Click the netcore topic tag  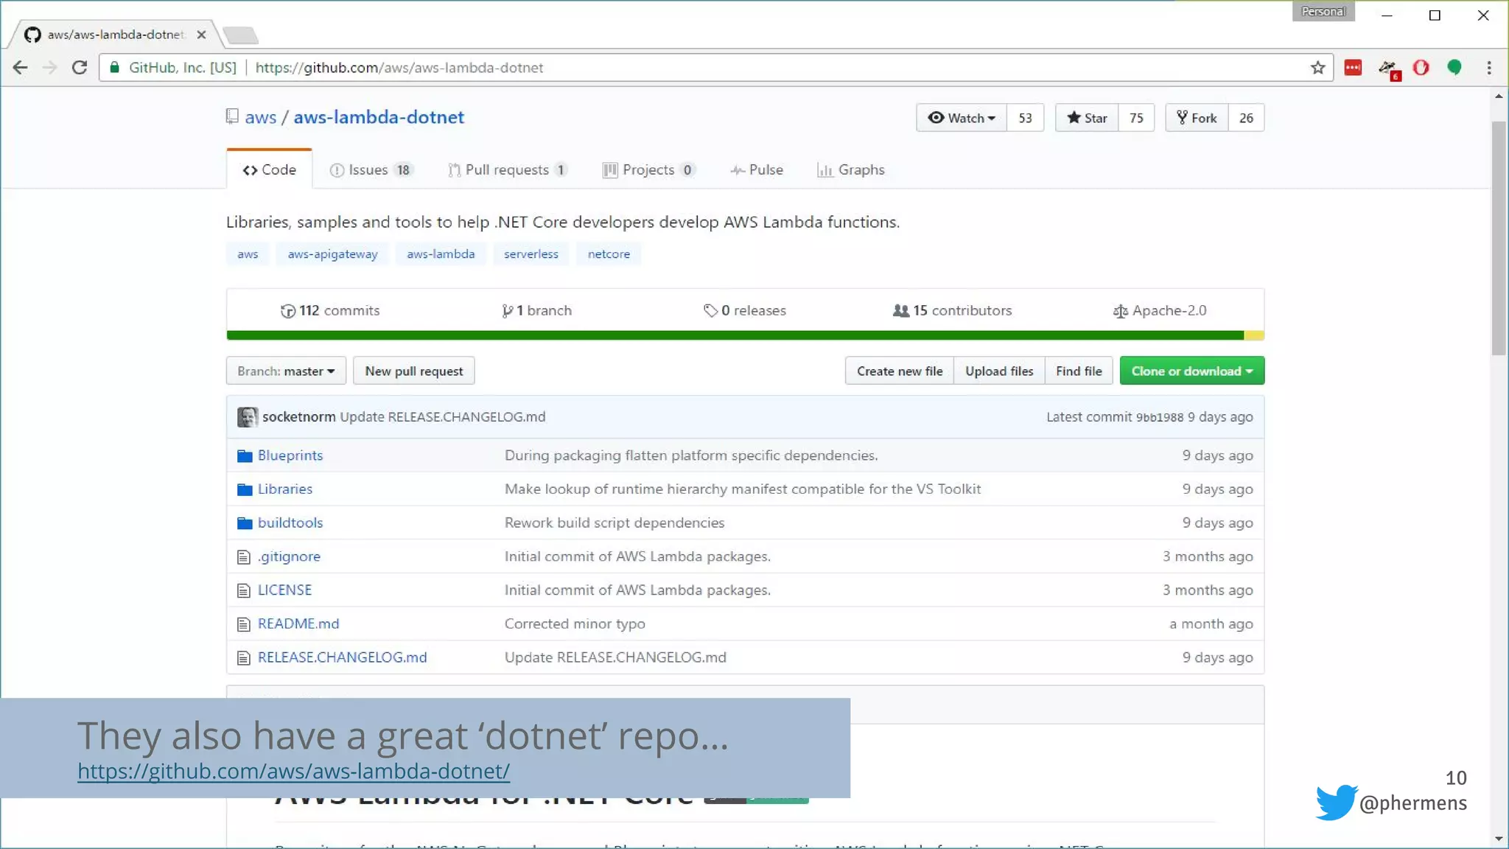tap(609, 254)
